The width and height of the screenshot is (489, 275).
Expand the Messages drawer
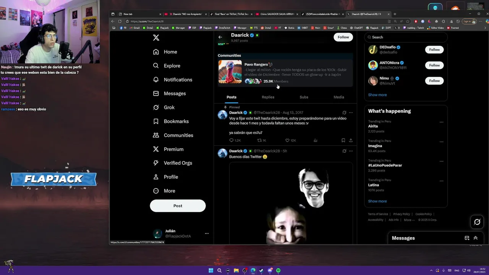(476, 238)
